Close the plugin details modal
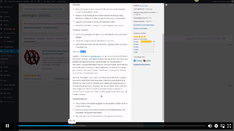Image resolution: width=234 pixels, height=131 pixels. tap(166, 5)
